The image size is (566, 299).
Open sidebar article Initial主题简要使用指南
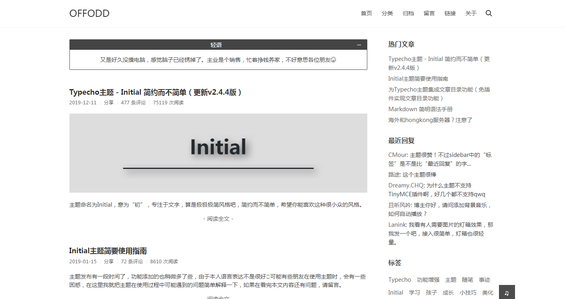pos(418,79)
